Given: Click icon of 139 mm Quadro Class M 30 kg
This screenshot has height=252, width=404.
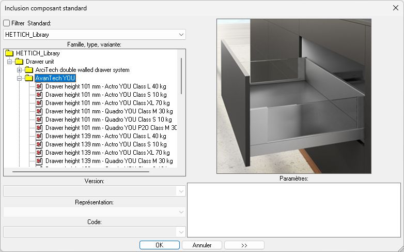Looking at the screenshot, I should tap(39, 161).
